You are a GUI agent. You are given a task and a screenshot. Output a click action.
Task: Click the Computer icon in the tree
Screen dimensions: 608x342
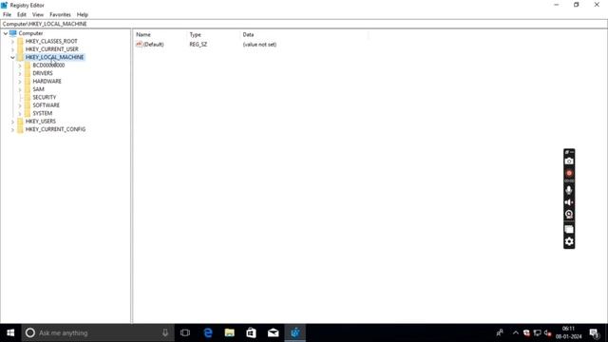12,33
